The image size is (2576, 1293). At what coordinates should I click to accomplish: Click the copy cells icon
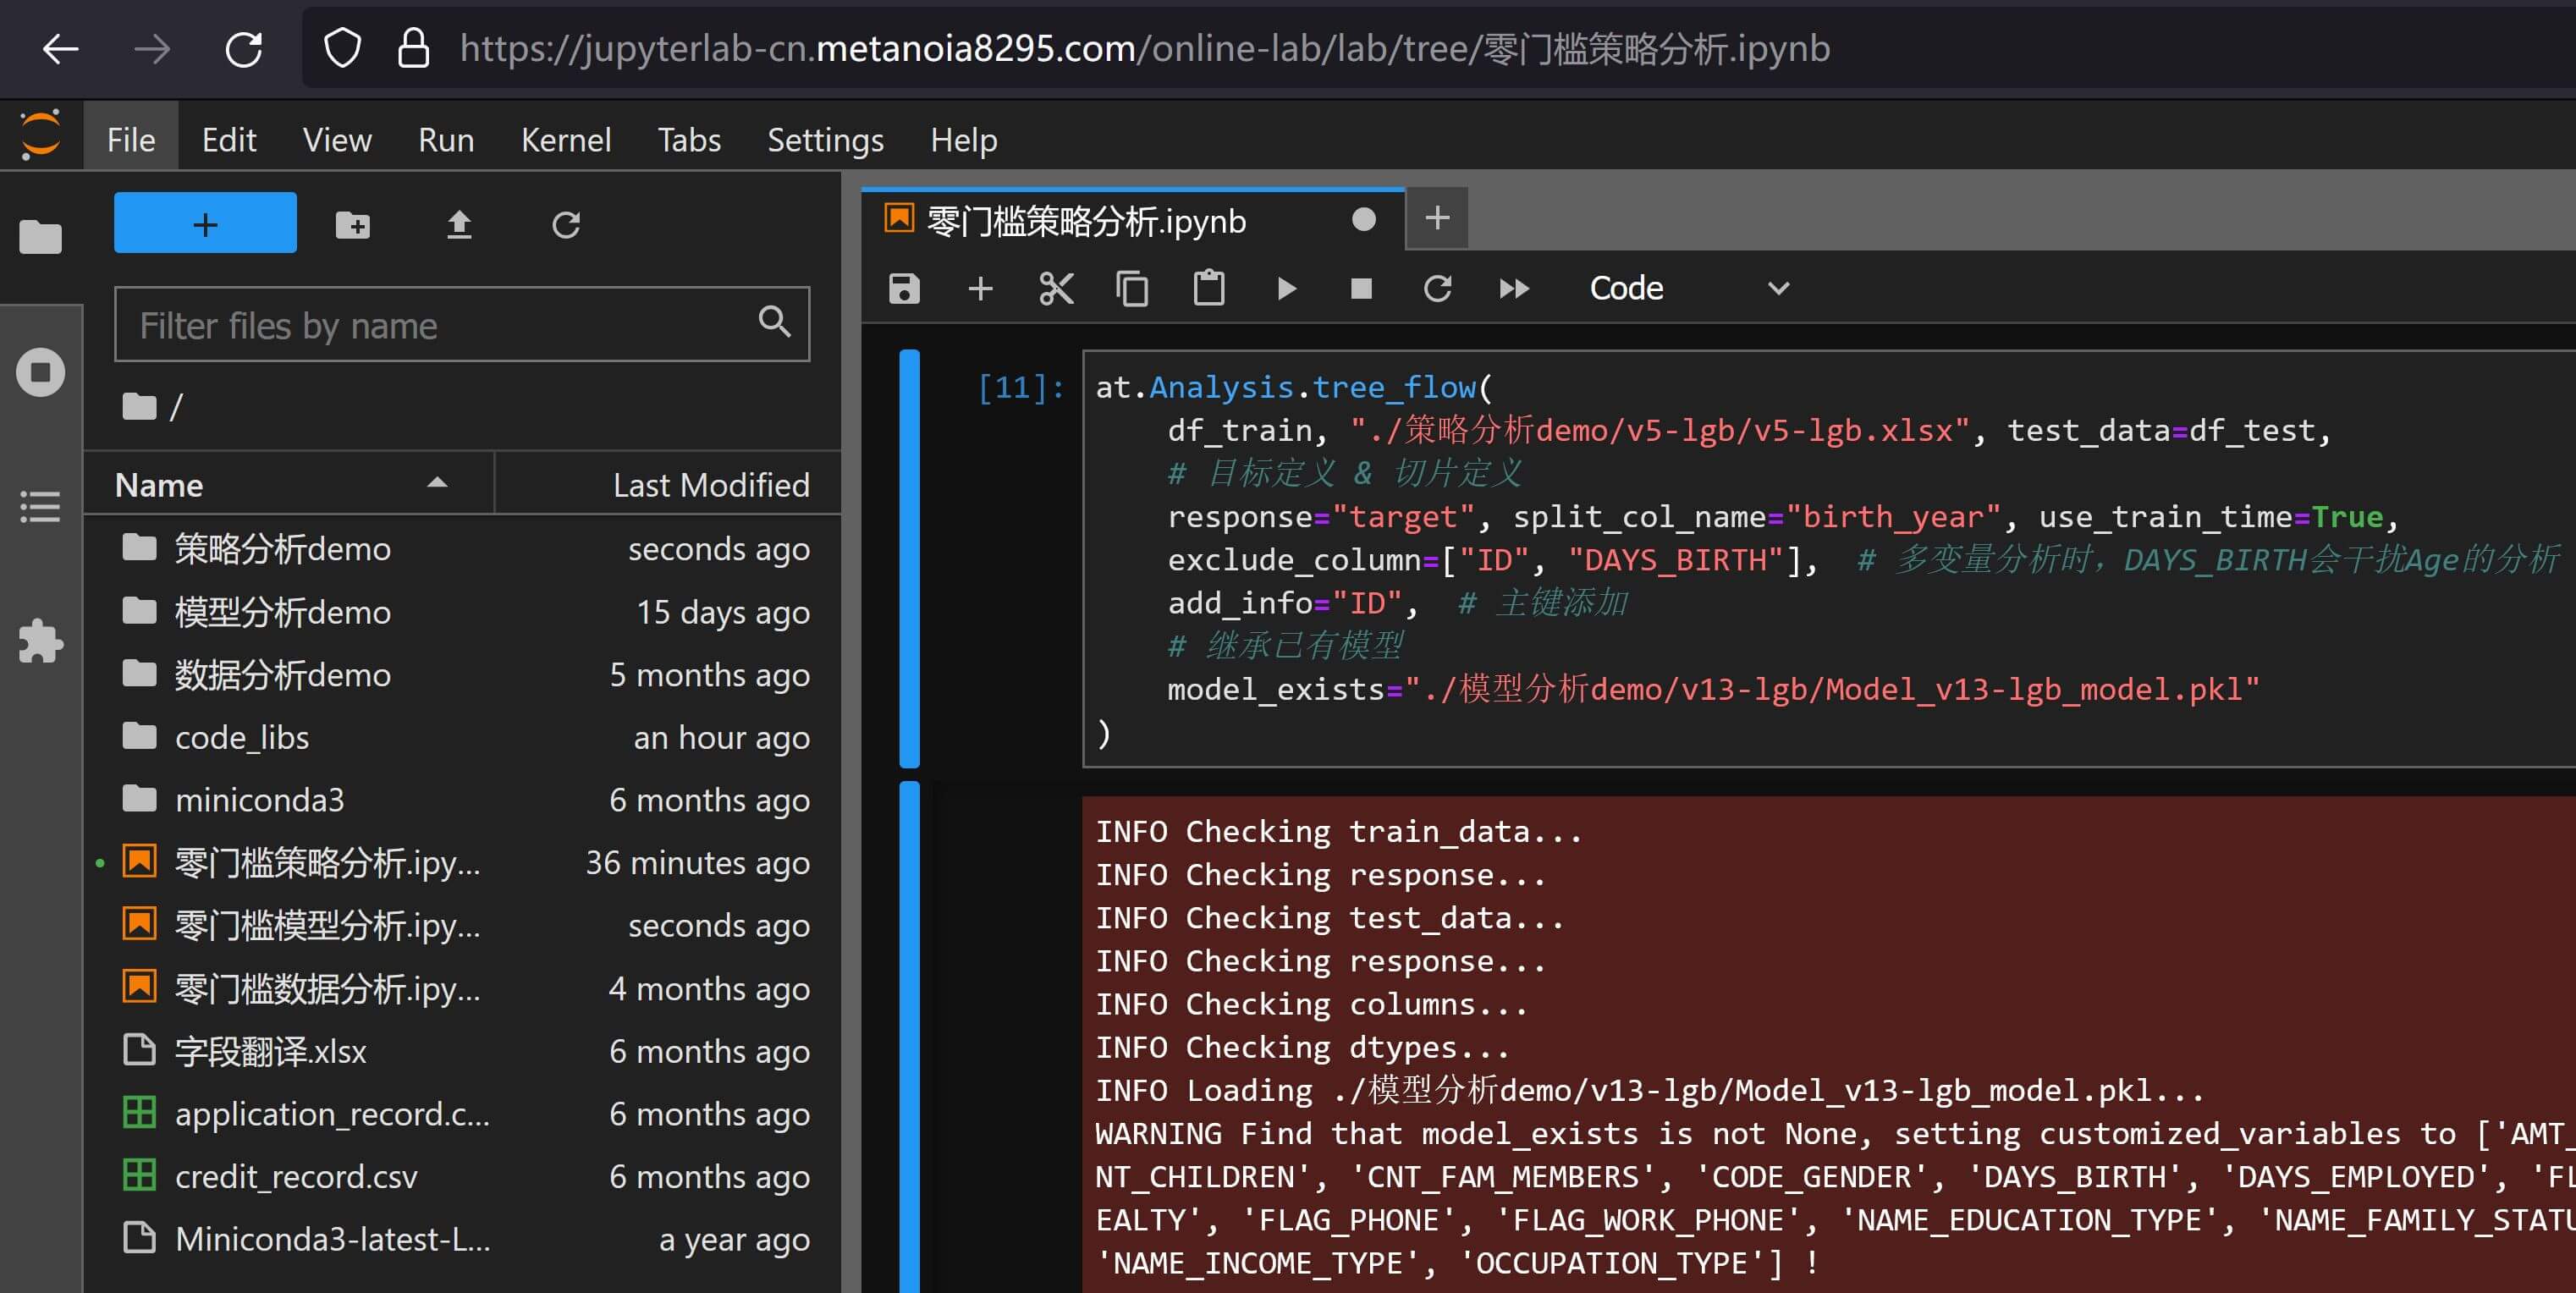(x=1132, y=289)
